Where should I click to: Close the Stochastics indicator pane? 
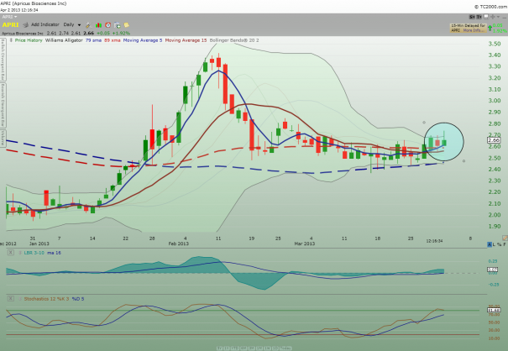[11, 298]
